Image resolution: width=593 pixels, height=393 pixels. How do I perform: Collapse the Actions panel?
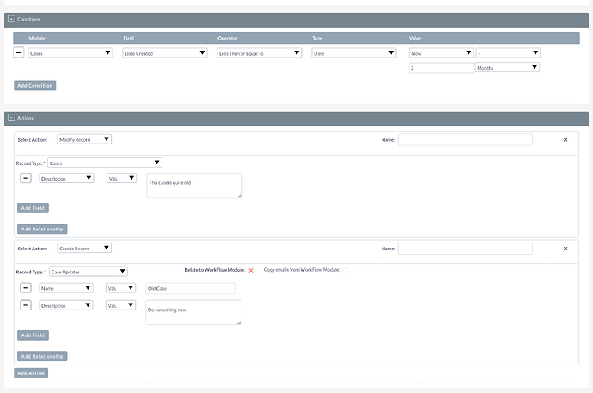[x=11, y=118]
